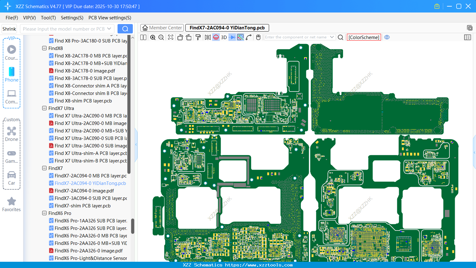Select the zoom out tool
Screen dimensions: 476x268
point(161,37)
